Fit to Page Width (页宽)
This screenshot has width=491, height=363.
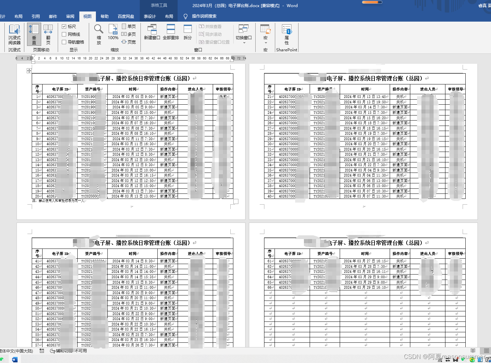129,42
